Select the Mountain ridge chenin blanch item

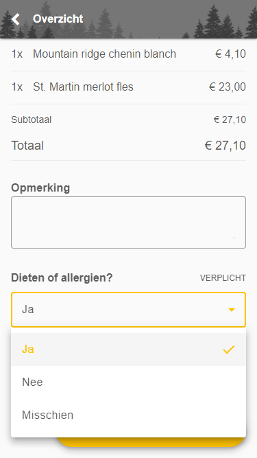tap(129, 54)
